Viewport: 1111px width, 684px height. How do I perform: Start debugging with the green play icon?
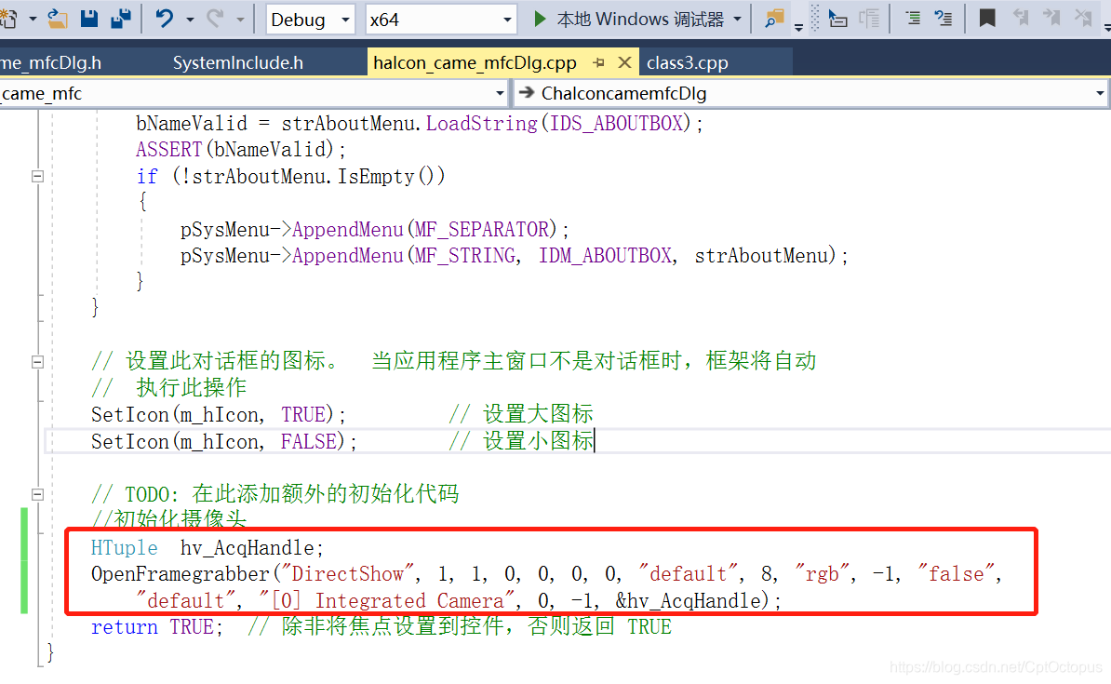click(540, 20)
